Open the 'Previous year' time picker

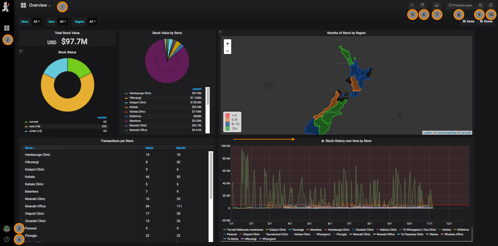460,5
